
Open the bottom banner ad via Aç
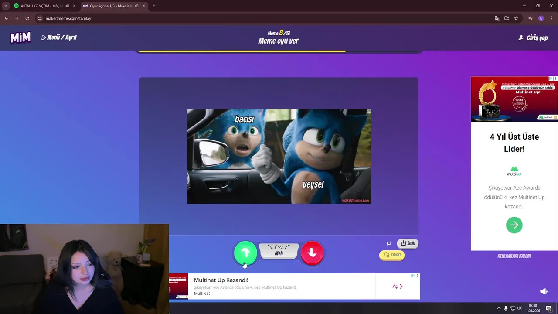(x=397, y=287)
